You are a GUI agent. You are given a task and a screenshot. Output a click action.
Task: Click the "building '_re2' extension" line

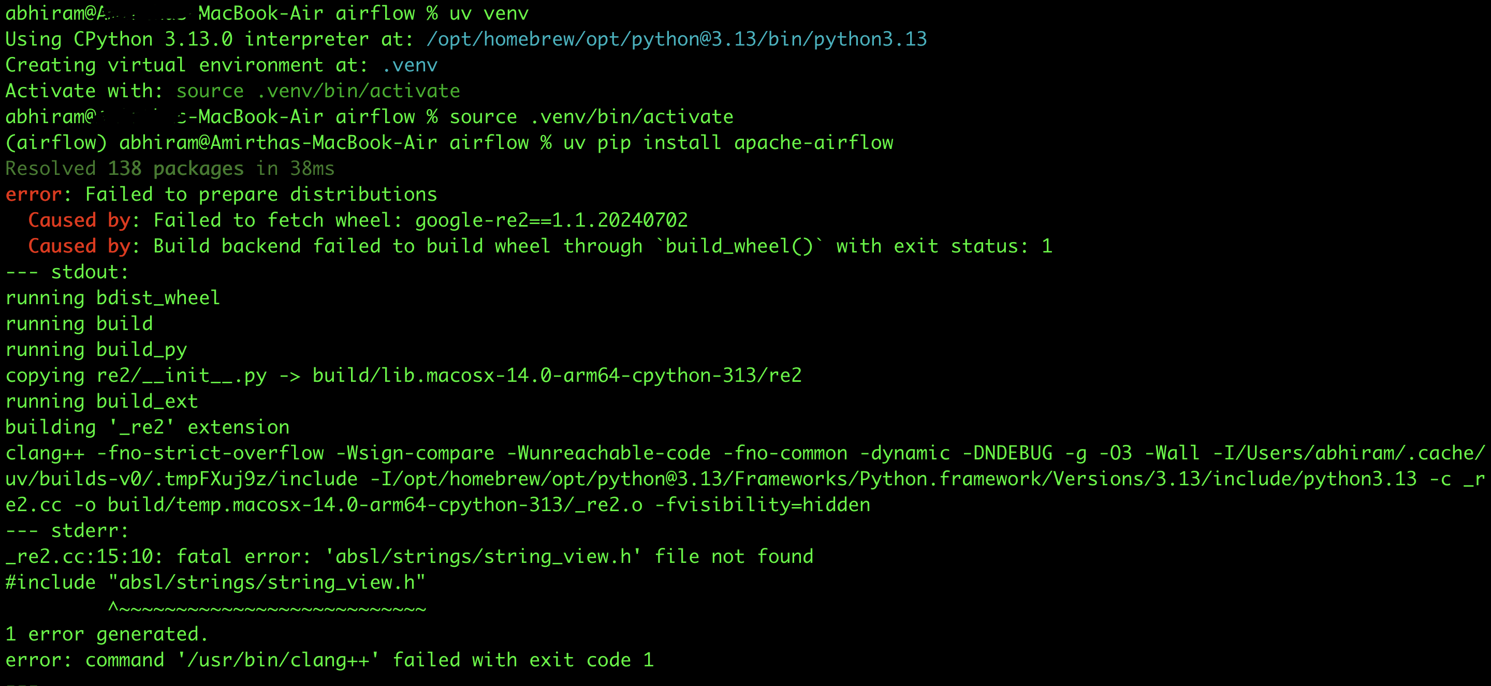coord(147,427)
